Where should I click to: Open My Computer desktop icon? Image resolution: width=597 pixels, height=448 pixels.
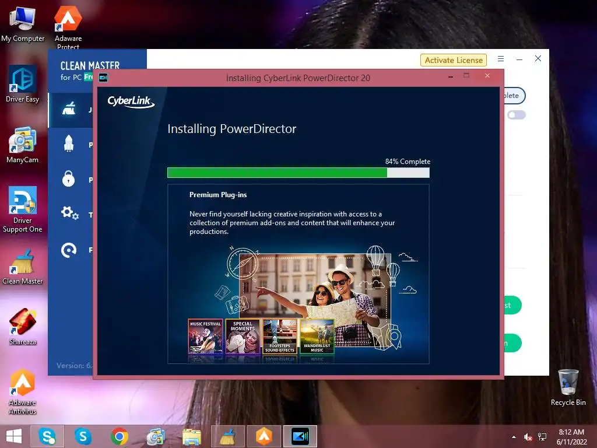coord(23,23)
